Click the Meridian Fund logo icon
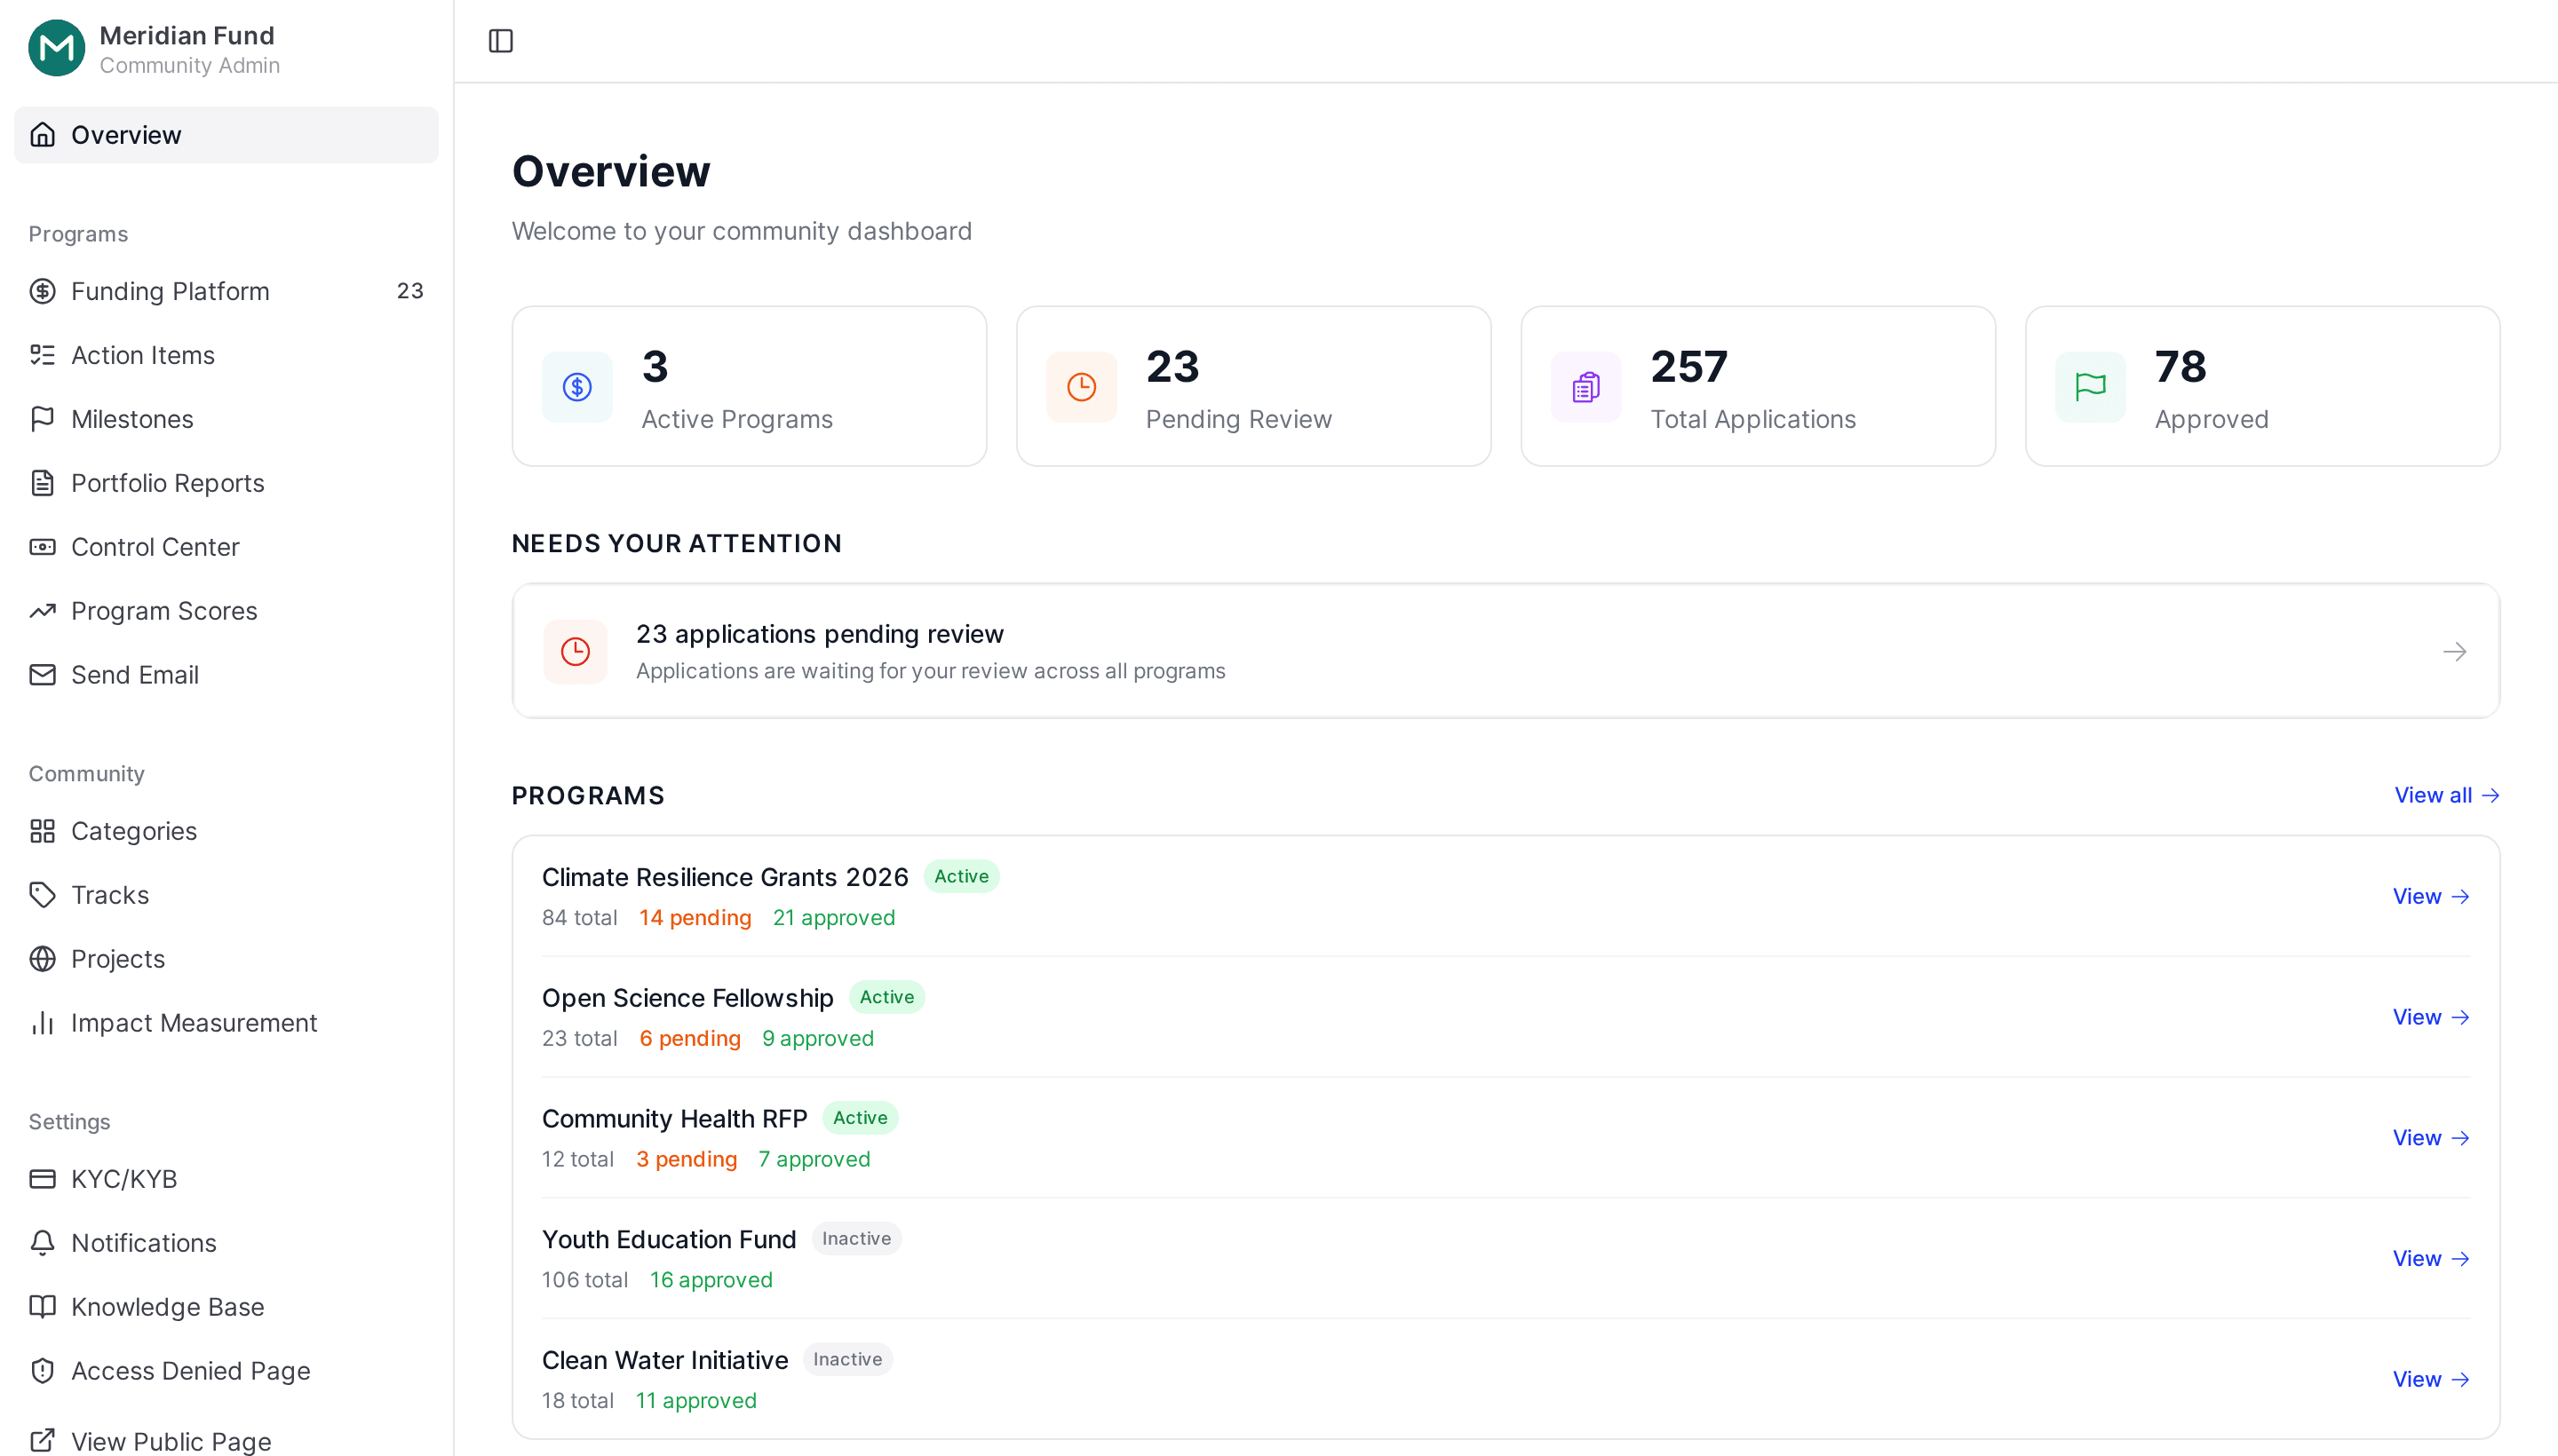The image size is (2558, 1456). (x=56, y=48)
